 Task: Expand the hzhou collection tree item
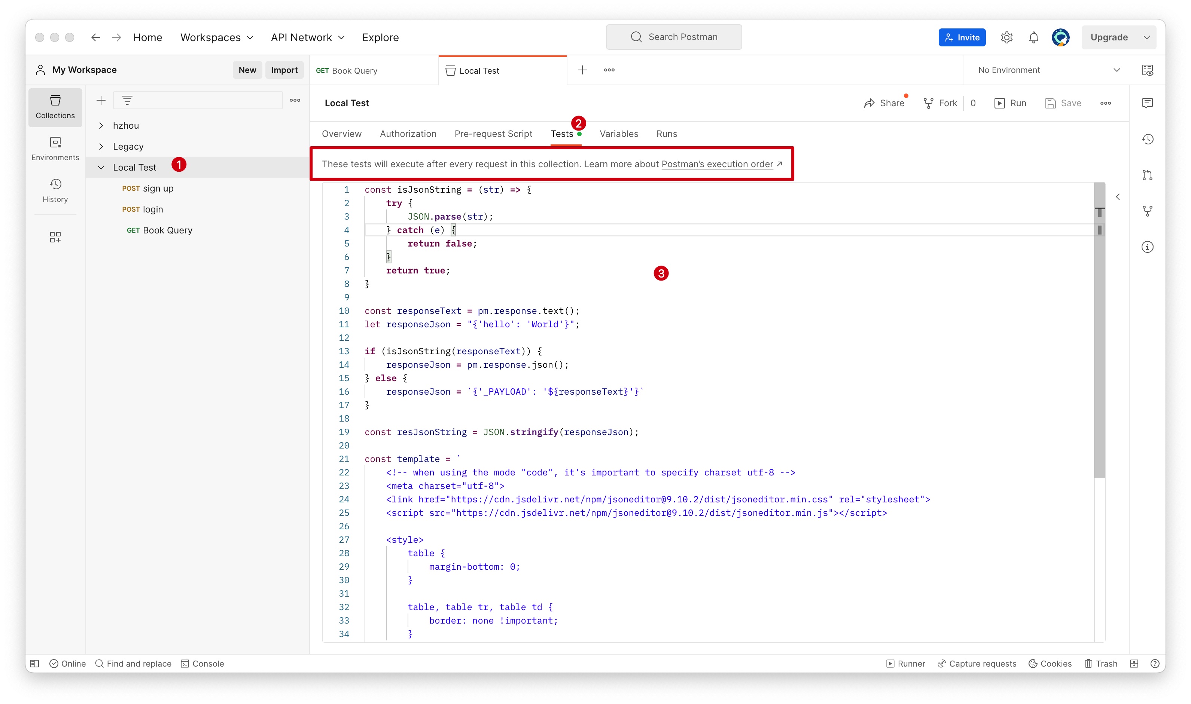[101, 126]
